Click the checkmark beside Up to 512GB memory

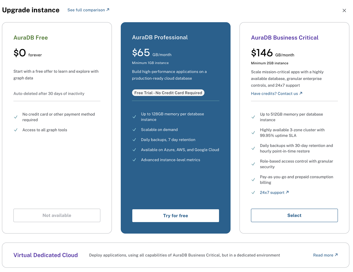tap(253, 117)
